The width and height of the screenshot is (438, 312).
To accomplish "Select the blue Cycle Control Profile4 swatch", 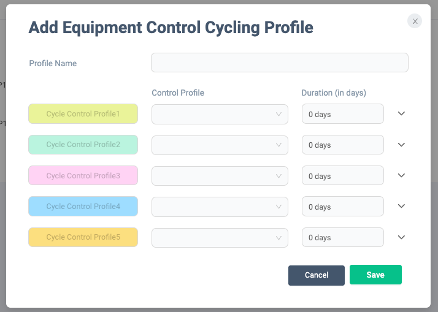I will (83, 206).
